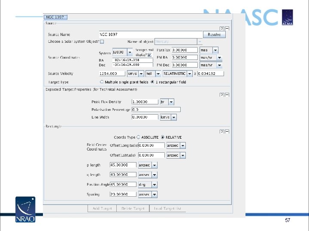Click the Load Target List button
Screen dimensions: 309x231
pos(167,208)
